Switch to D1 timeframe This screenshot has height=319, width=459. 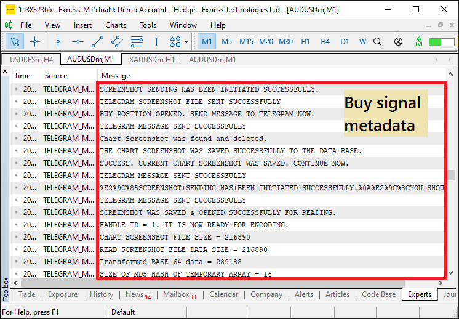[x=345, y=42]
